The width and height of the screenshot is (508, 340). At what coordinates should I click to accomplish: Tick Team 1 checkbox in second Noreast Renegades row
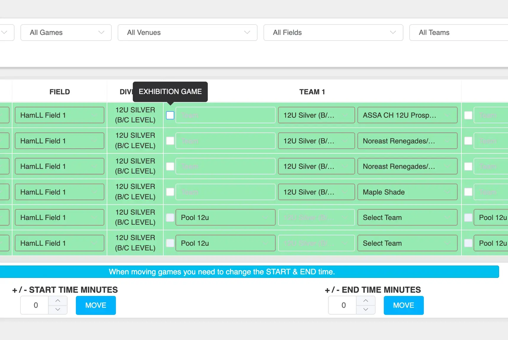click(170, 166)
